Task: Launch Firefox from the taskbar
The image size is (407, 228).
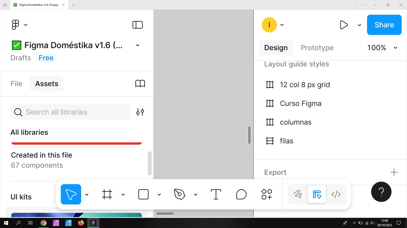Action: click(x=81, y=223)
